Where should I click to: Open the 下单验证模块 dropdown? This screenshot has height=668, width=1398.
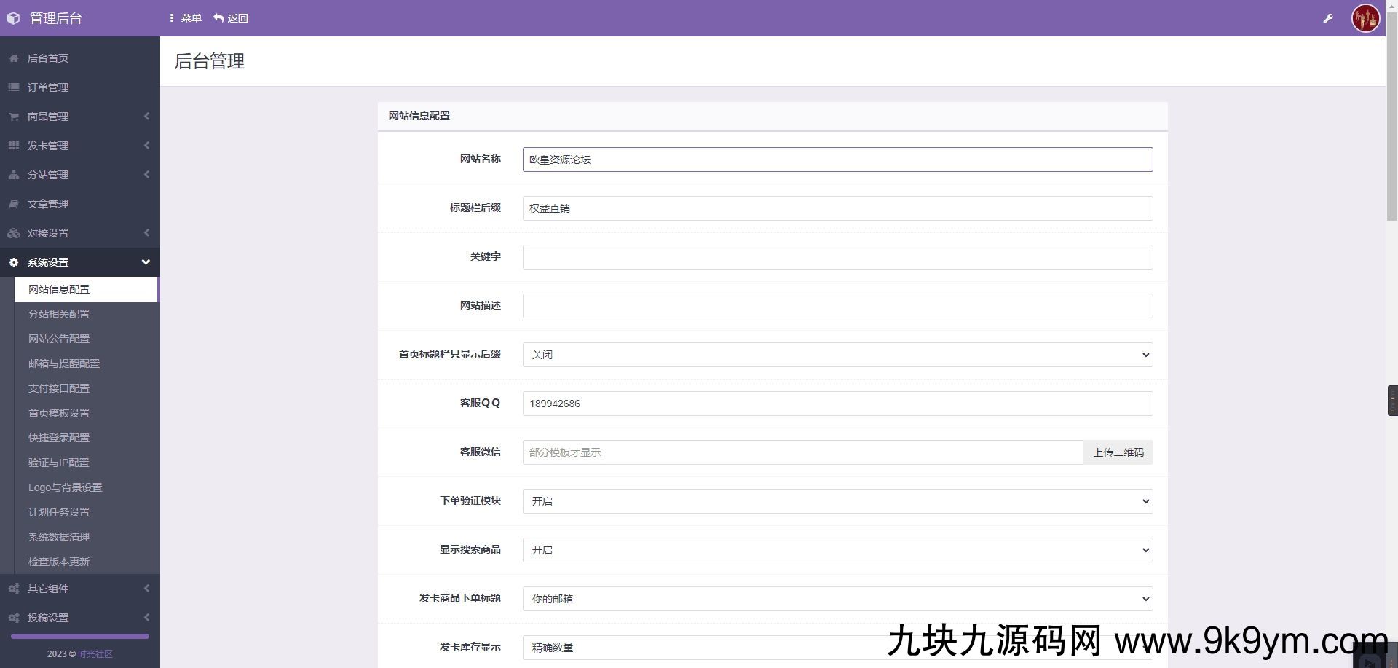(x=837, y=500)
